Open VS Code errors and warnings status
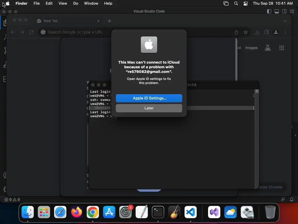 point(12,199)
